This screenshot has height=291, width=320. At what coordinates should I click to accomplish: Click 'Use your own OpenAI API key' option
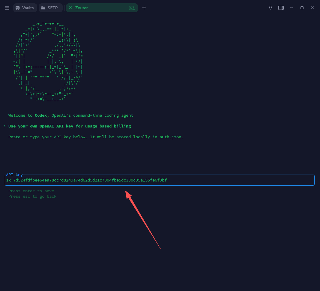[70, 126]
